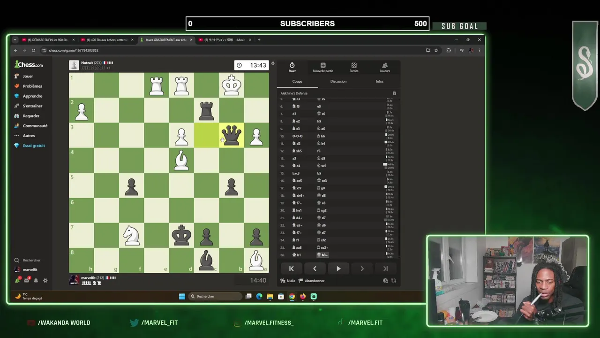Open the weather widget showing Temps dégagé

click(x=29, y=296)
